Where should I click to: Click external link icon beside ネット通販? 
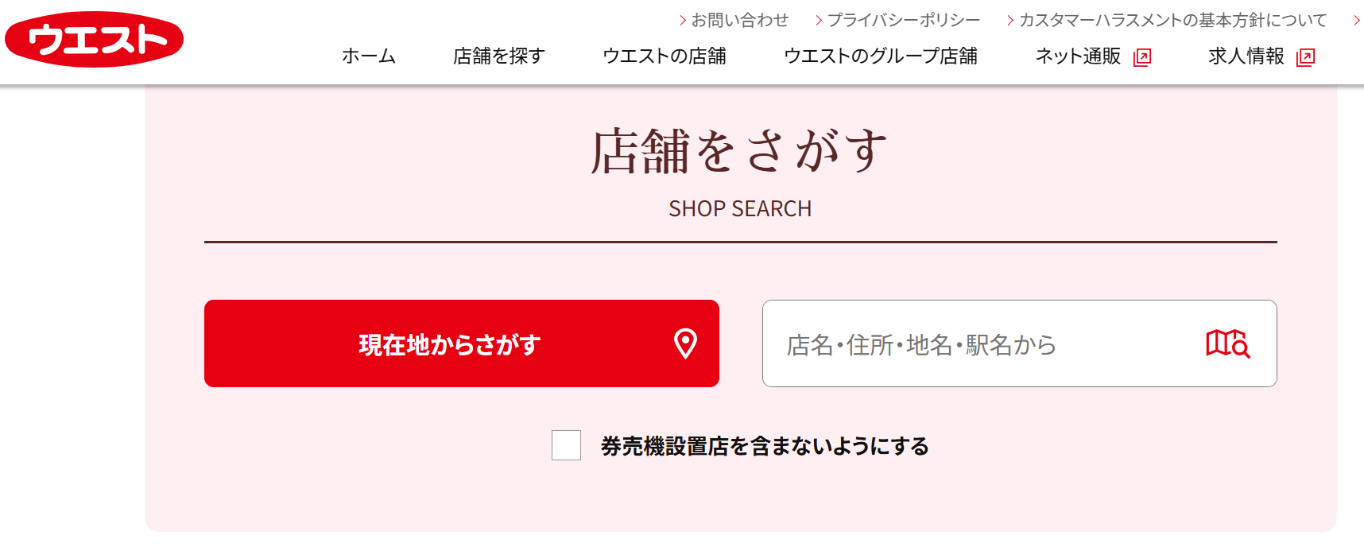point(1141,57)
